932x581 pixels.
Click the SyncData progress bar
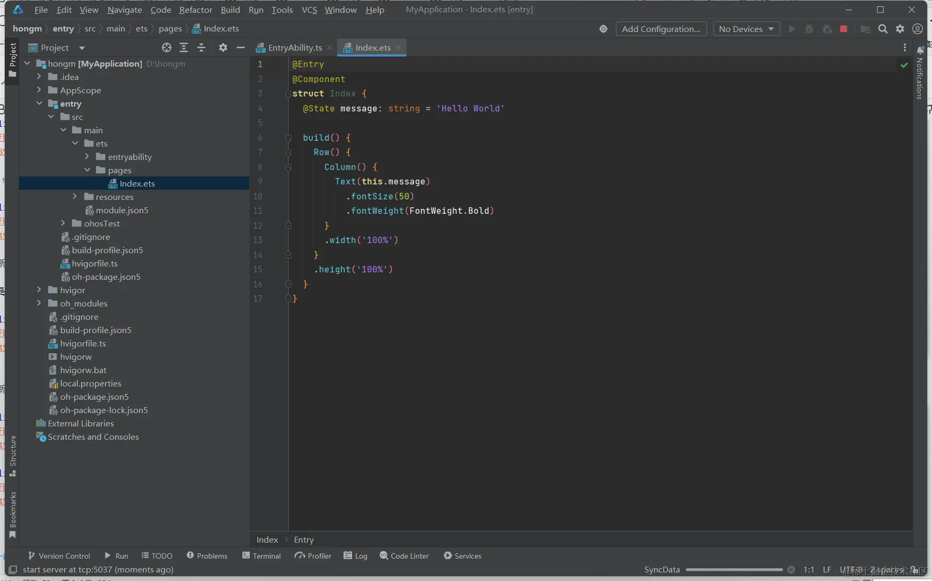pyautogui.click(x=734, y=569)
